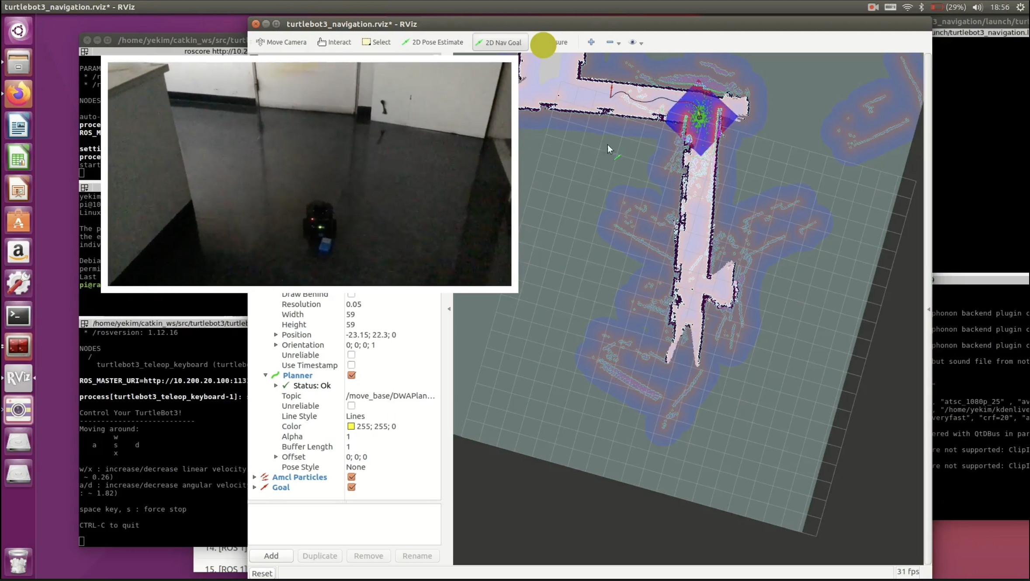Open the camera view options dropdown
The width and height of the screenshot is (1030, 581).
[x=641, y=43]
